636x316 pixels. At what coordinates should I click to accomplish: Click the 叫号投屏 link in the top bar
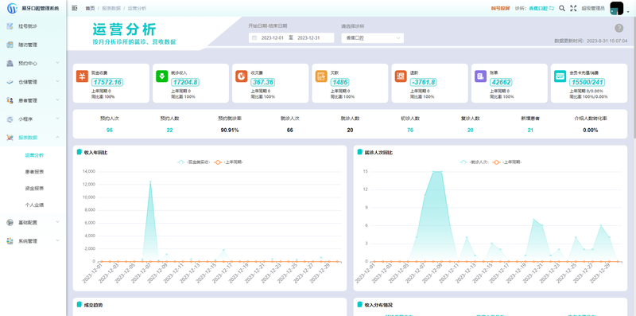click(500, 8)
